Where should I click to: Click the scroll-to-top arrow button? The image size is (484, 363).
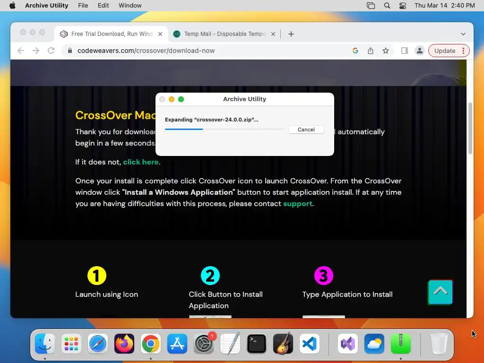440,292
